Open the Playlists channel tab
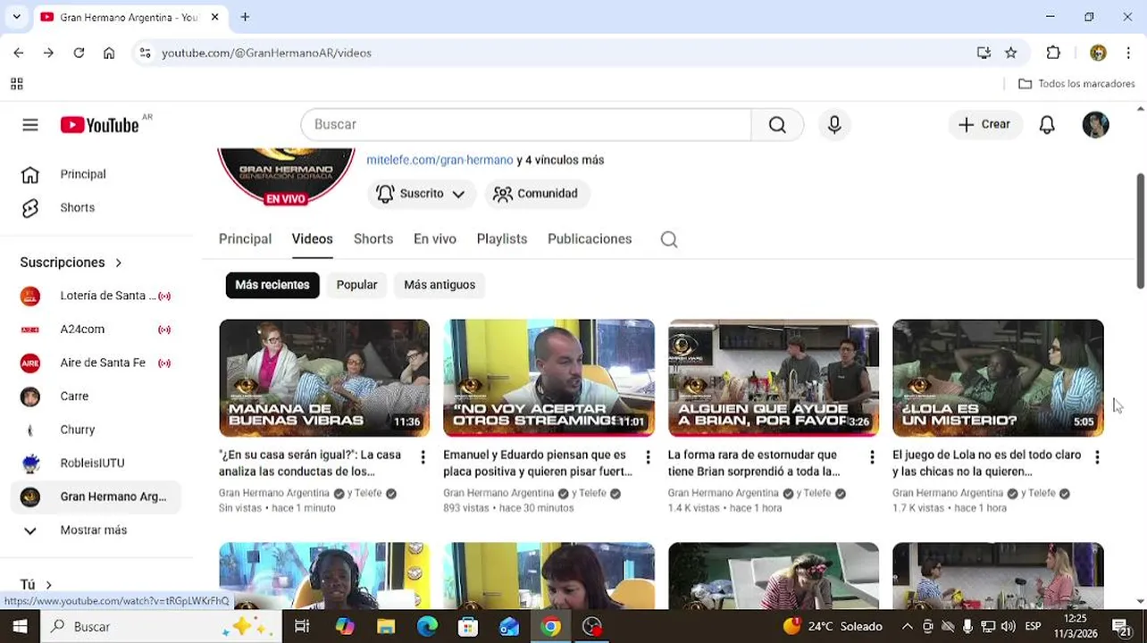The image size is (1147, 643). pos(502,239)
